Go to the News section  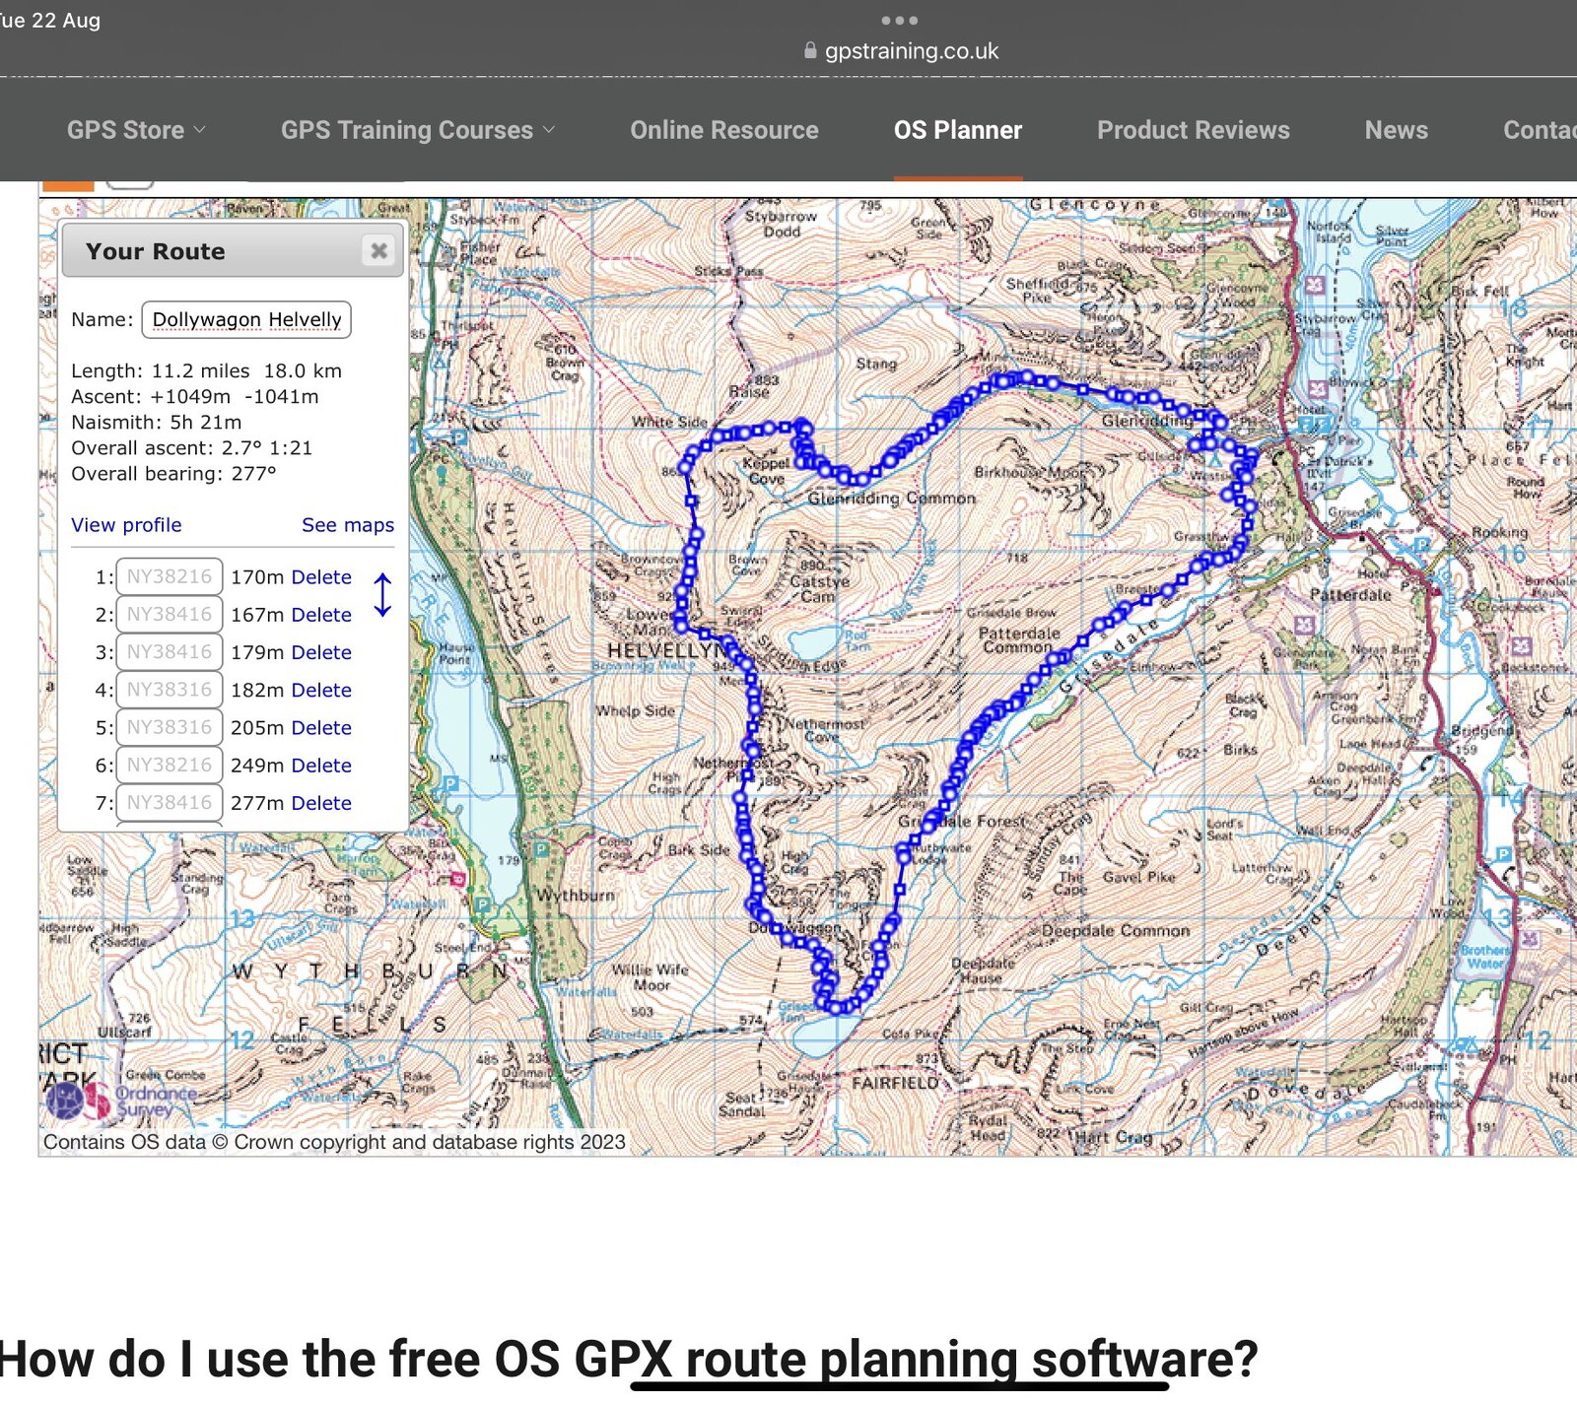click(x=1396, y=130)
